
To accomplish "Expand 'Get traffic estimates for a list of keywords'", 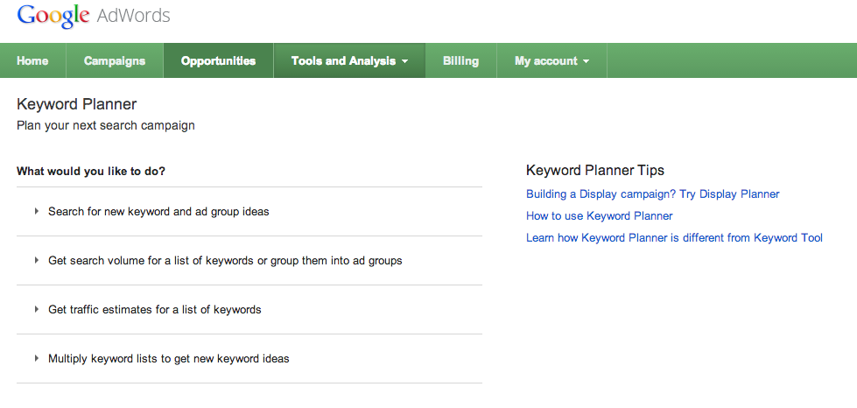I will click(x=154, y=309).
